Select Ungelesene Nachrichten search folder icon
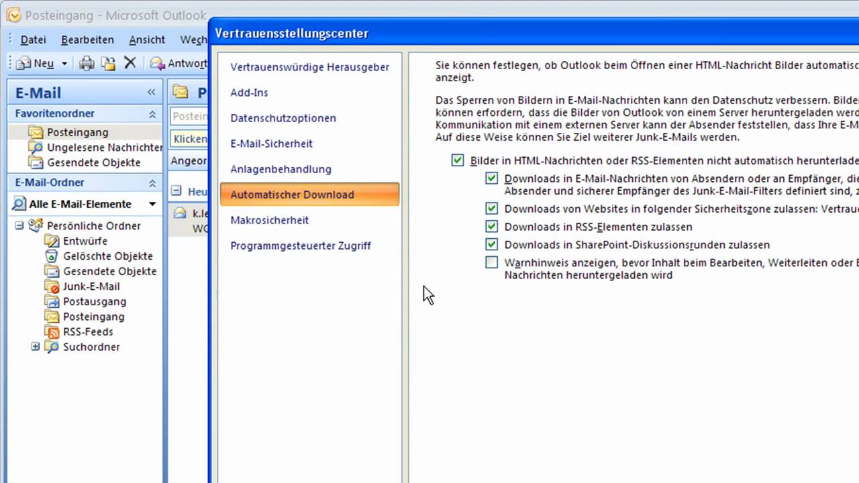Screen dimensions: 859x483 tap(36, 147)
